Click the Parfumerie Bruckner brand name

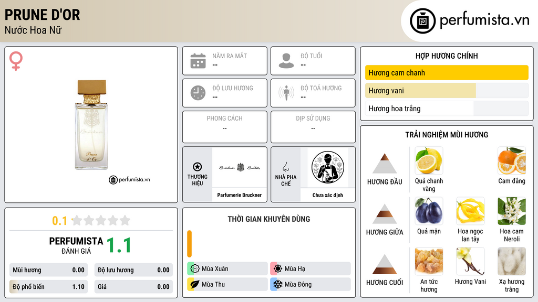point(240,195)
